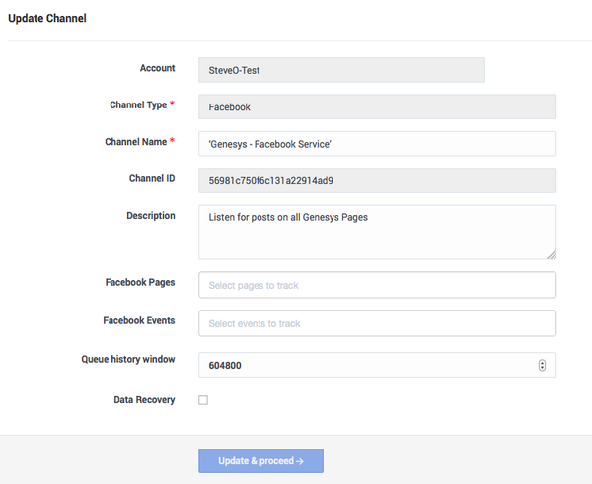This screenshot has width=592, height=484.
Task: Click inside the Description text area
Action: tap(377, 232)
